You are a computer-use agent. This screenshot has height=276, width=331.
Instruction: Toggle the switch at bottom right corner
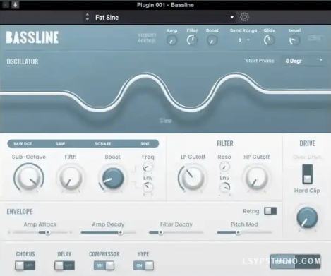pos(295,261)
